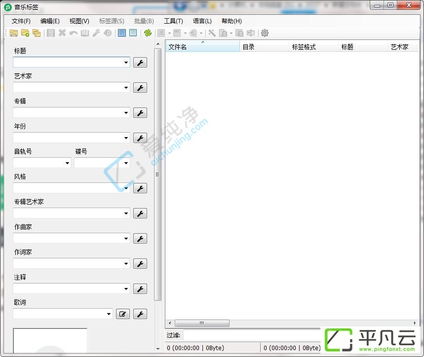Sort by the 艺术家 column header

[x=403, y=46]
